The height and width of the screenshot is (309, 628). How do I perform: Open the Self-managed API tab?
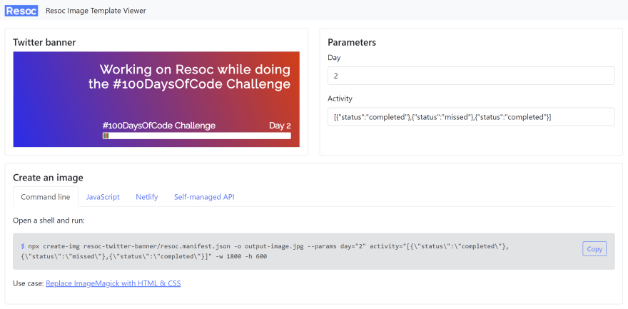(204, 197)
